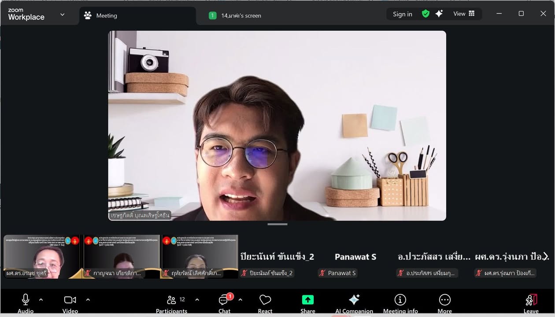This screenshot has width=555, height=317.
Task: Open Meeting info icon
Action: (x=400, y=300)
